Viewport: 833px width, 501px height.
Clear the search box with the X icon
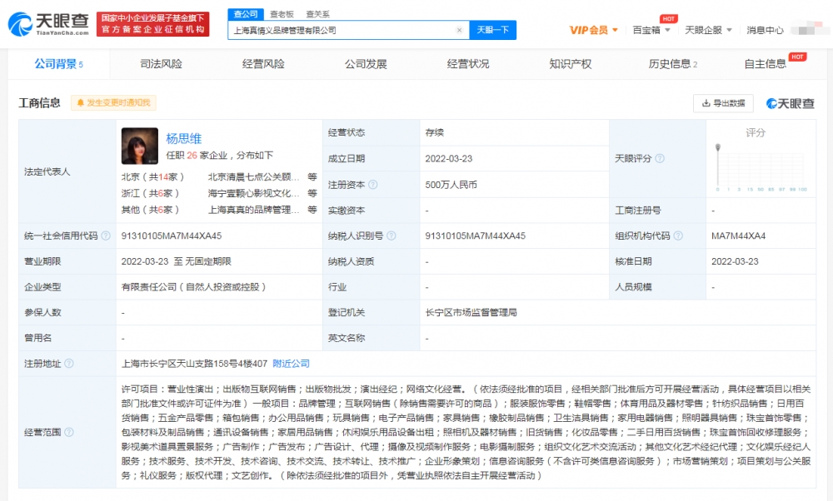pyautogui.click(x=460, y=30)
